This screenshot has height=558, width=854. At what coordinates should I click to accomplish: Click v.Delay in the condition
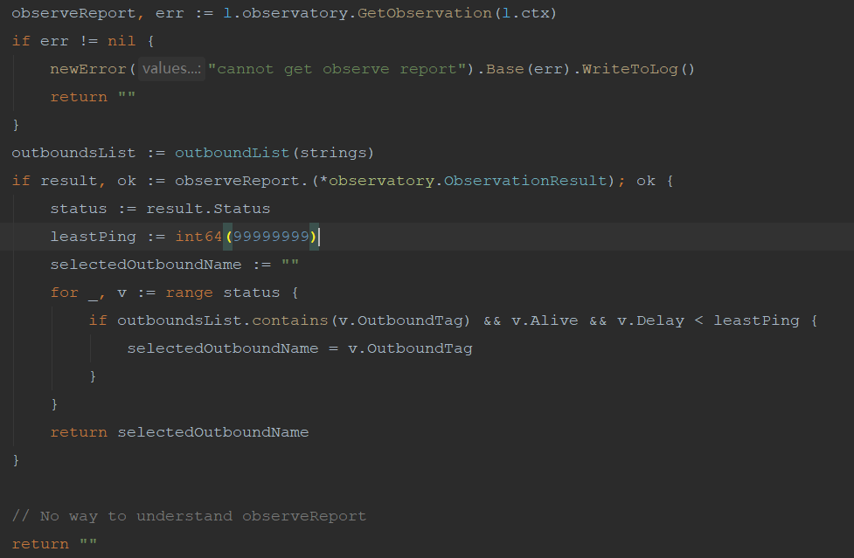(650, 320)
